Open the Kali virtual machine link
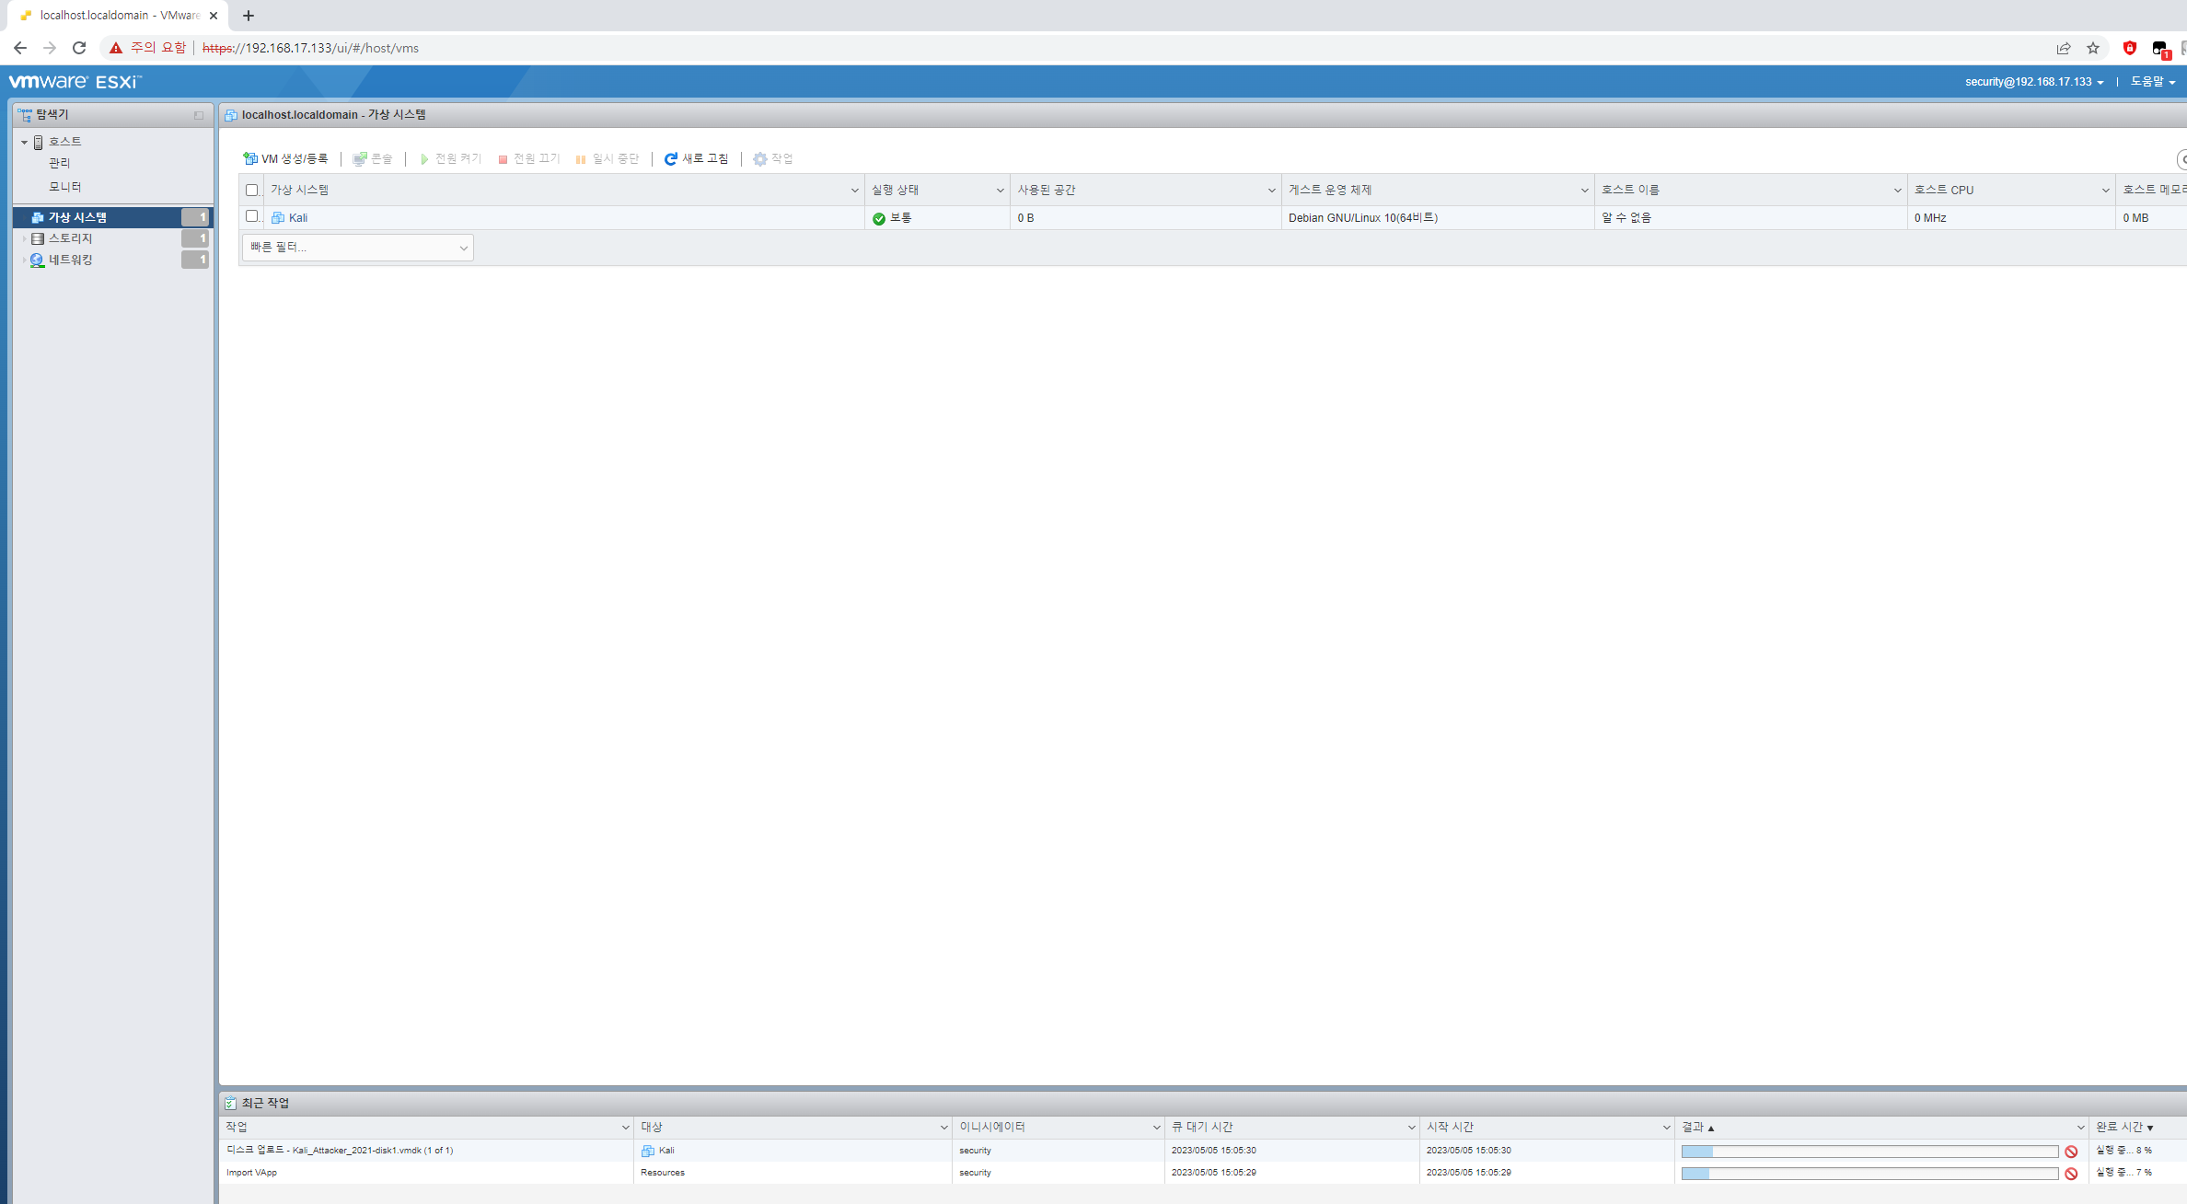Screen dimensions: 2187x1204 tap(298, 218)
